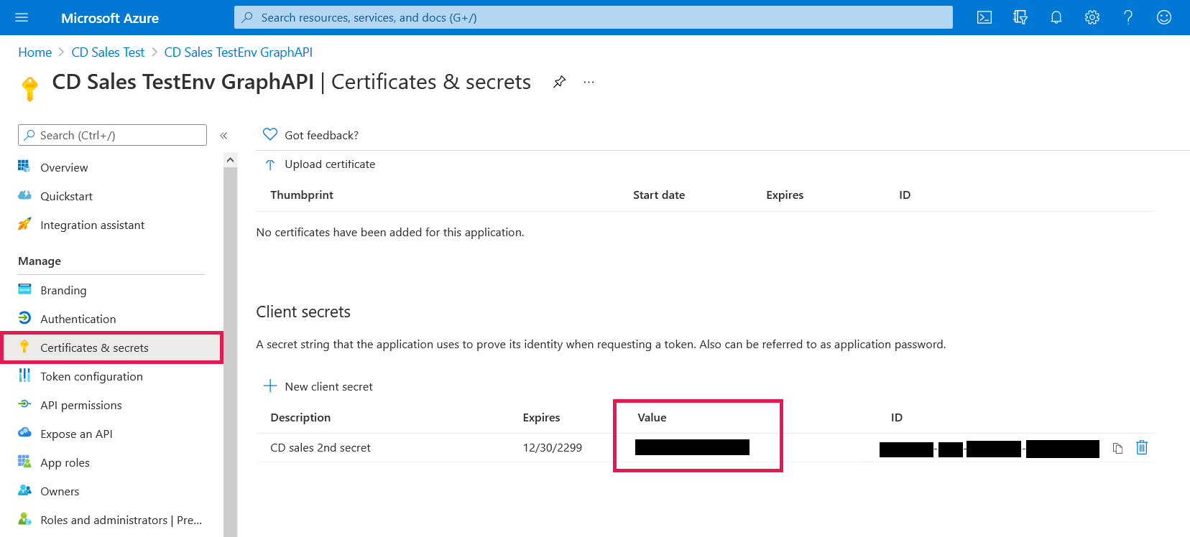
Task: Open the help question mark
Action: (1128, 17)
